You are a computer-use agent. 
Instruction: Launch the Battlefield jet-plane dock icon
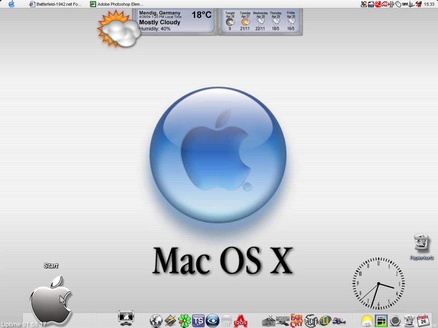[283, 321]
